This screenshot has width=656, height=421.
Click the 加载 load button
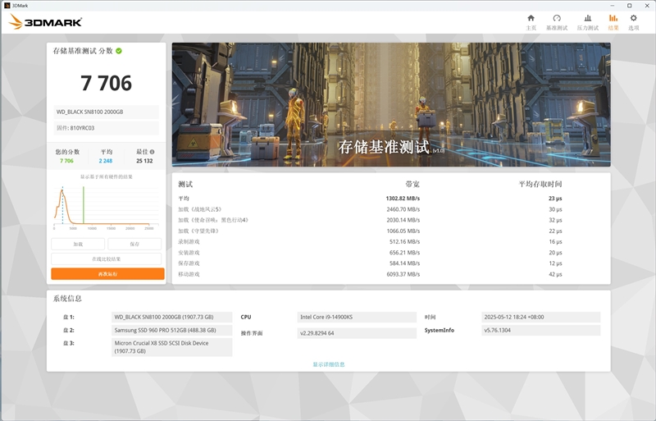click(78, 244)
